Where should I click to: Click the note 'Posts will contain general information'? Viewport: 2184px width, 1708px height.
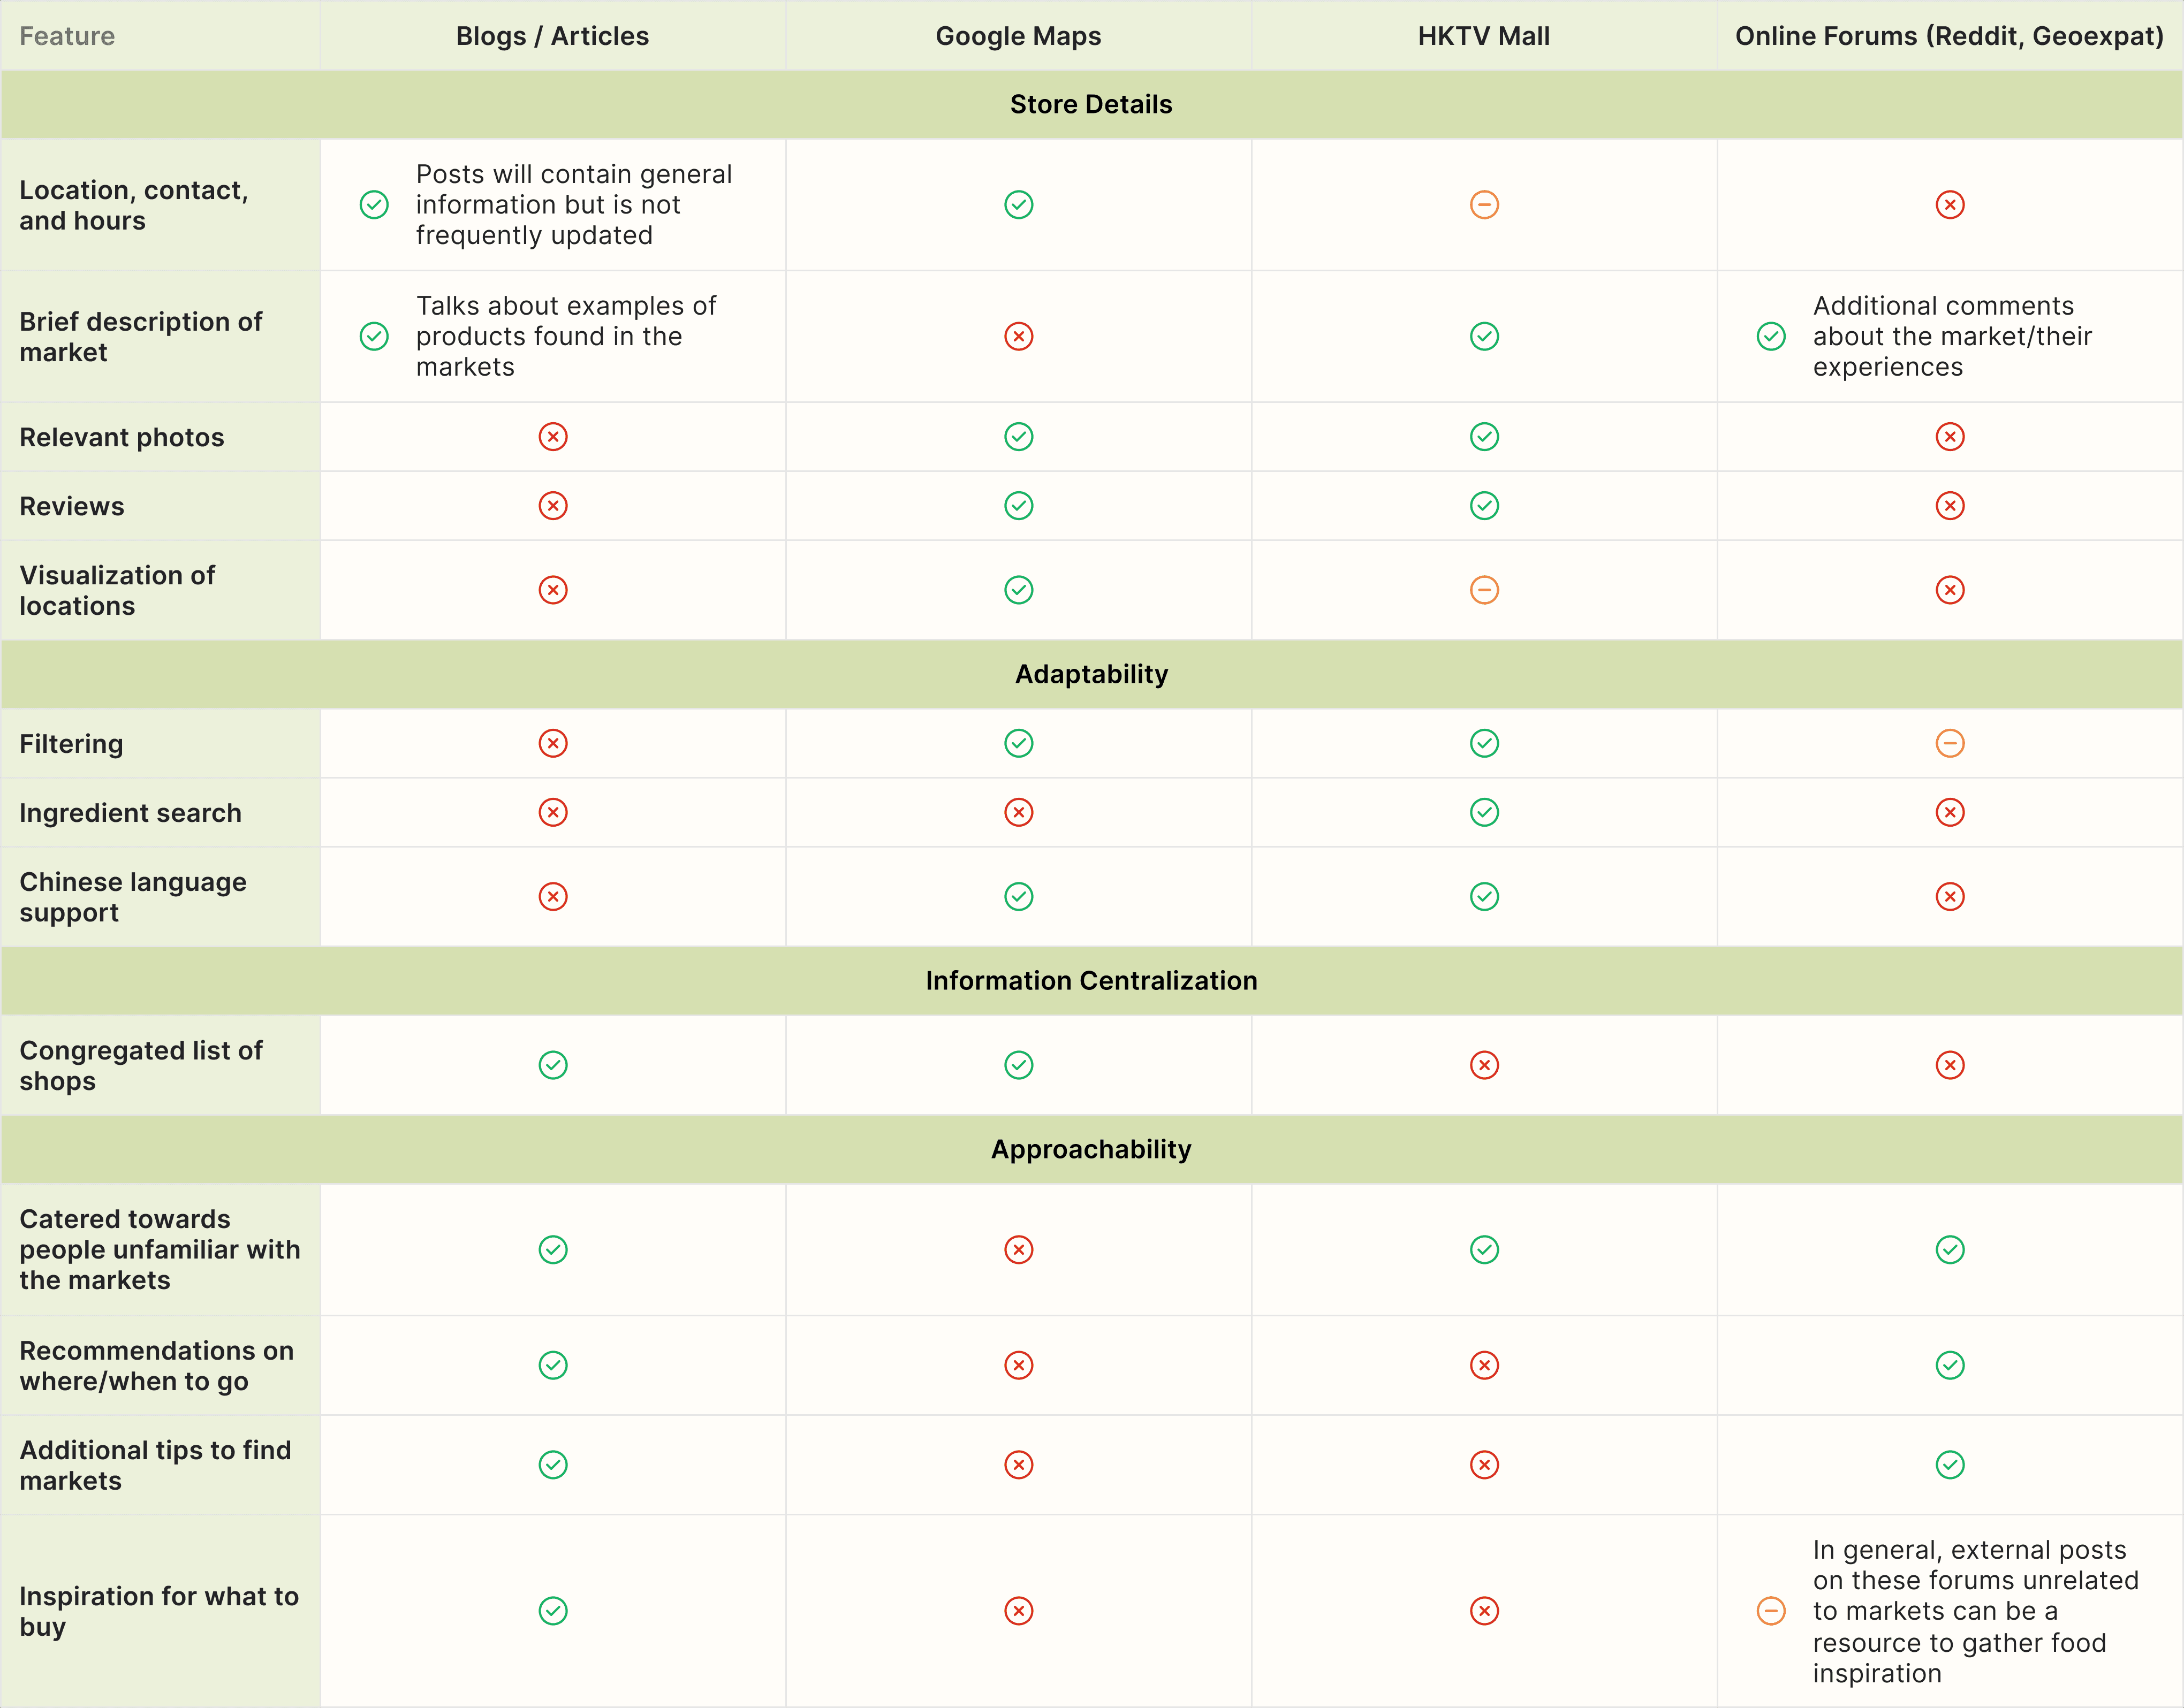click(574, 205)
